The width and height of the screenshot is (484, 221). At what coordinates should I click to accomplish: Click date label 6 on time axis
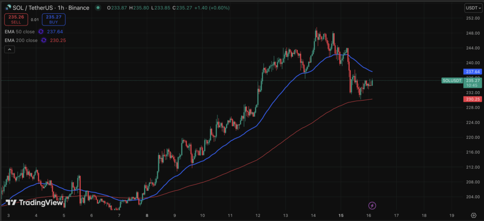[92, 215]
